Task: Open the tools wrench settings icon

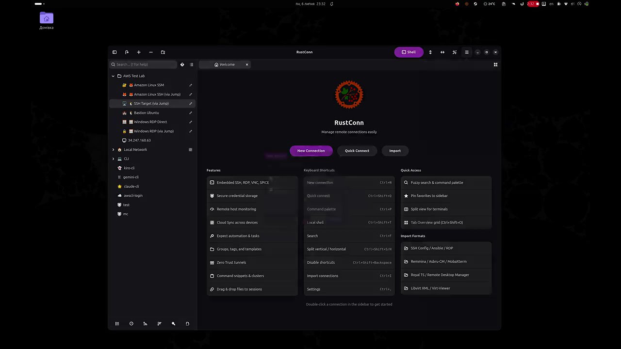Action: pyautogui.click(x=455, y=52)
